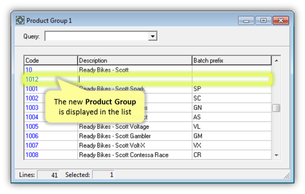This screenshot has width=305, height=194.
Task: Open the Query dropdown arrow
Action: point(152,36)
